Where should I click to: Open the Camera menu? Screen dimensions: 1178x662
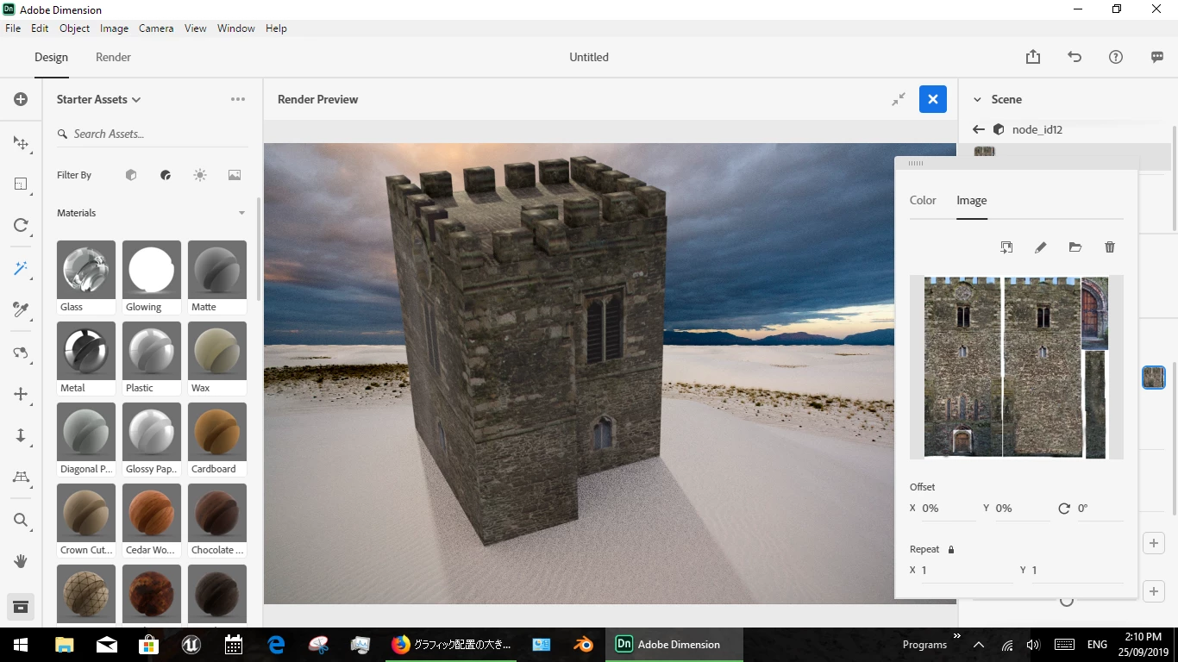[x=156, y=28]
